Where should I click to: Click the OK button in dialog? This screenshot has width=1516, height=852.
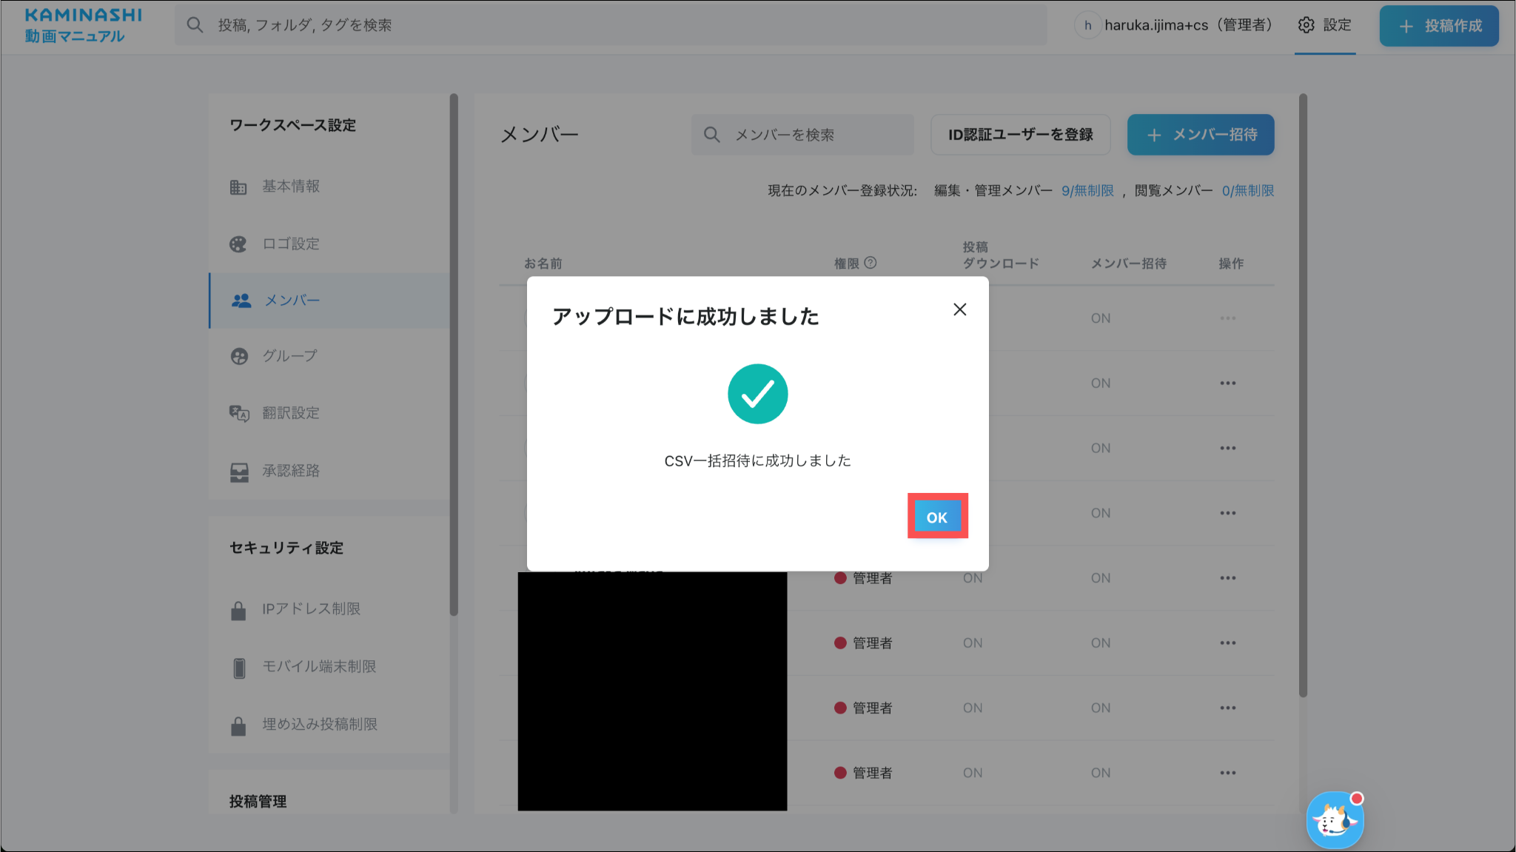tap(936, 517)
